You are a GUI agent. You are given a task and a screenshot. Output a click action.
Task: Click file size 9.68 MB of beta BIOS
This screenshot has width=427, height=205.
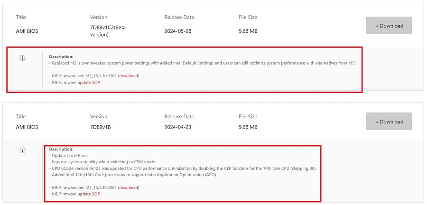click(248, 31)
